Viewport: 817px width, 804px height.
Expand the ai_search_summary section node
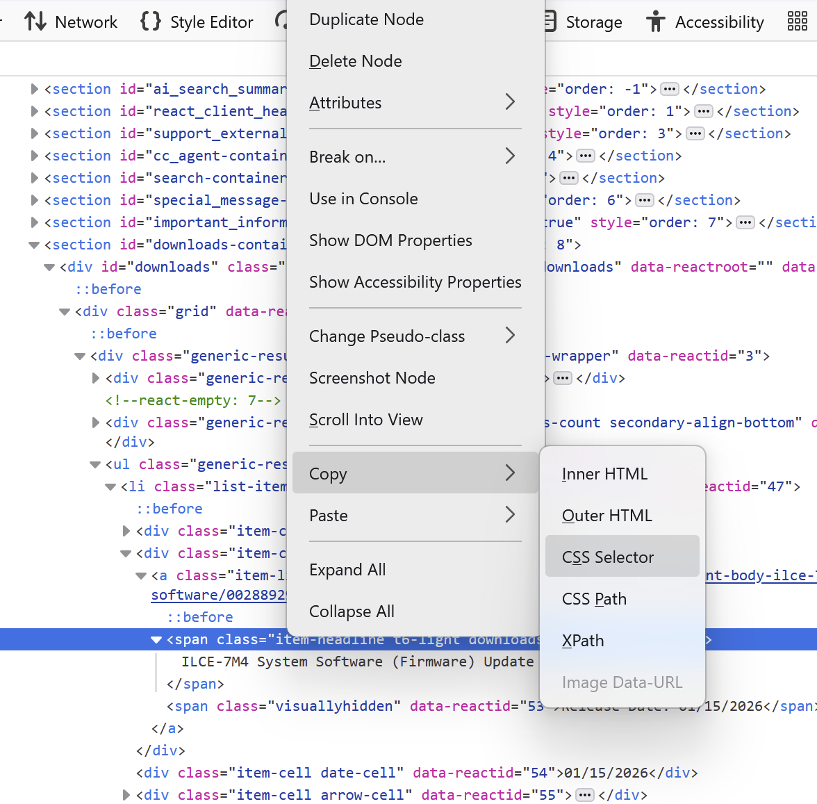[35, 89]
